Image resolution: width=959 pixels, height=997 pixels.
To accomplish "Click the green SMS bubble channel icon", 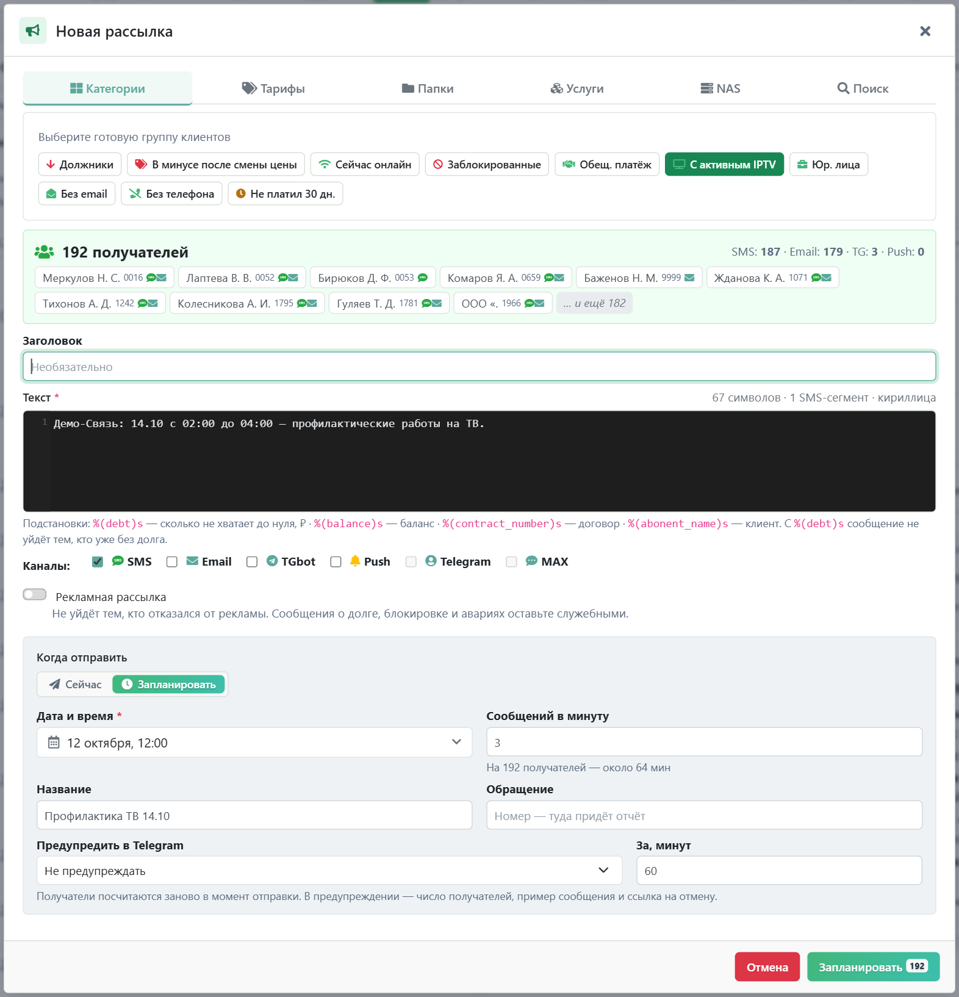I will [118, 561].
